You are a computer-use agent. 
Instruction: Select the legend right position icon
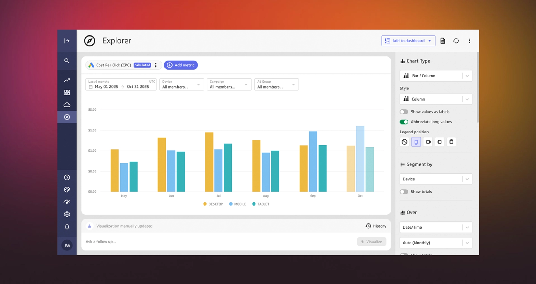click(428, 142)
